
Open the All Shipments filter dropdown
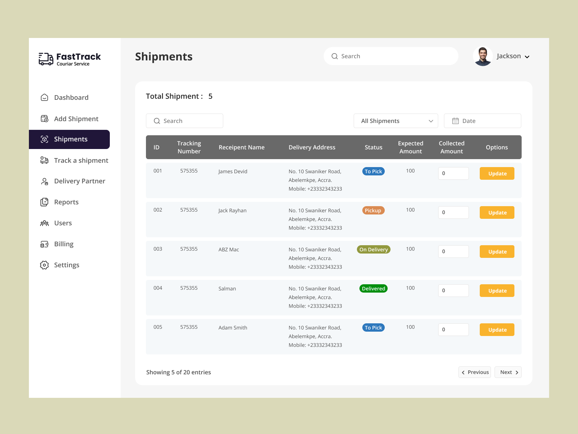(x=396, y=121)
